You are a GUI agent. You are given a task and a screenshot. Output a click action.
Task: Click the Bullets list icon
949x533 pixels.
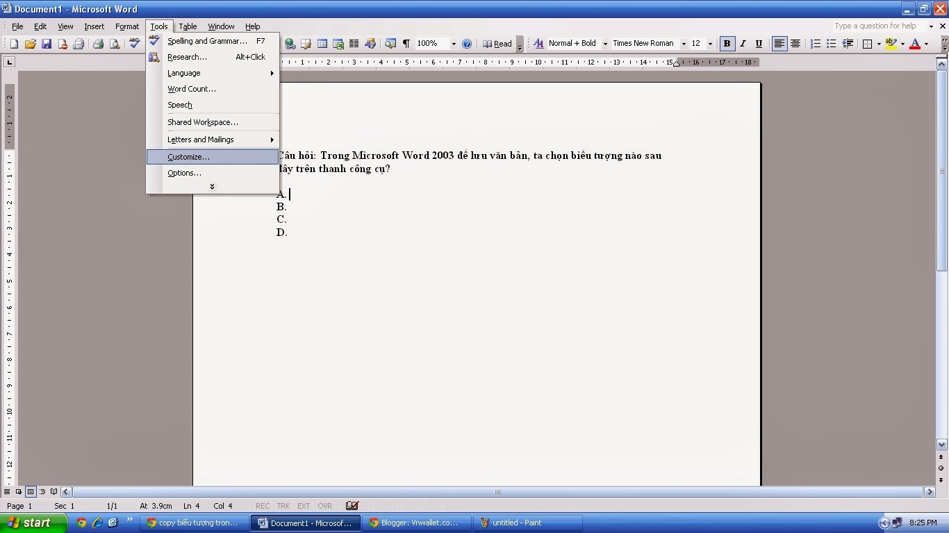click(x=831, y=44)
